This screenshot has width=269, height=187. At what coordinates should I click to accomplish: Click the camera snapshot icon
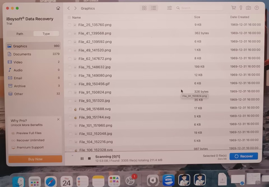(x=248, y=8)
